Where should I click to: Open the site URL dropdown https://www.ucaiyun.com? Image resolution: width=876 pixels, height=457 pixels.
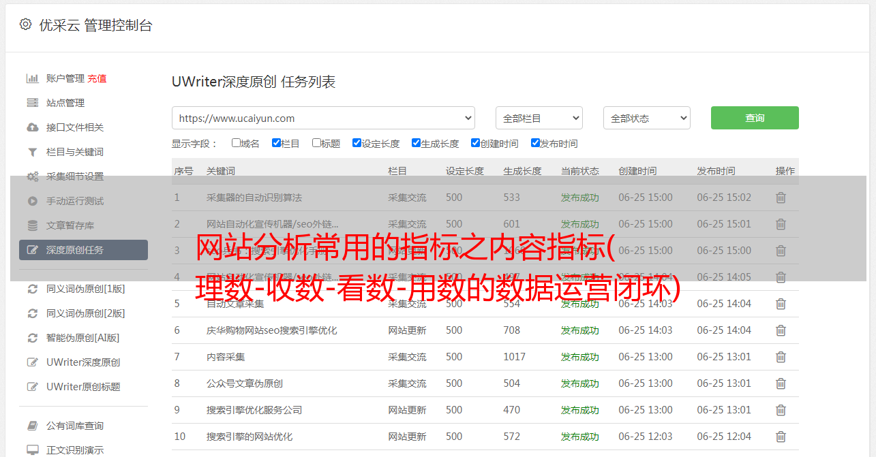323,118
